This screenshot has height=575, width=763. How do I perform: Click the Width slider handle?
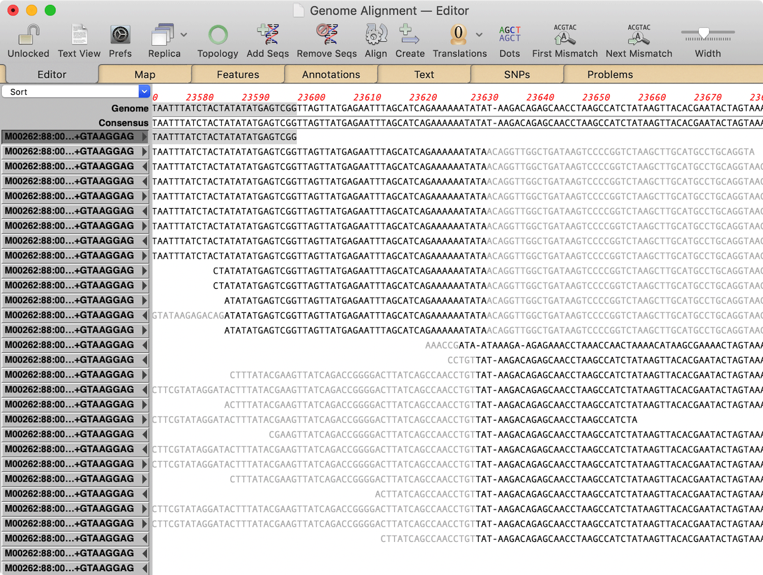pos(703,32)
